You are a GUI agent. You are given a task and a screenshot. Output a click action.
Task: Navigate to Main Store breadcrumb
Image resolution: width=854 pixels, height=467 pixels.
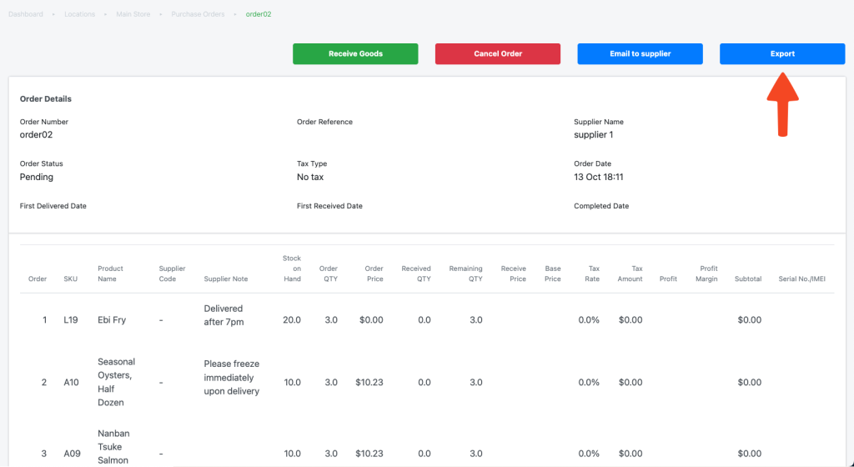[133, 14]
